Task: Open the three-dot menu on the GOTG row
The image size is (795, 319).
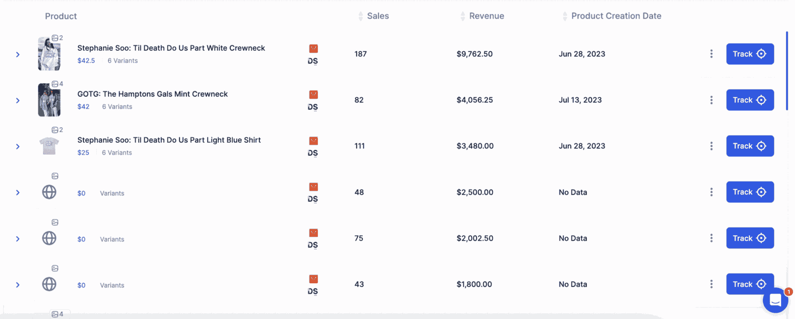Action: 711,100
